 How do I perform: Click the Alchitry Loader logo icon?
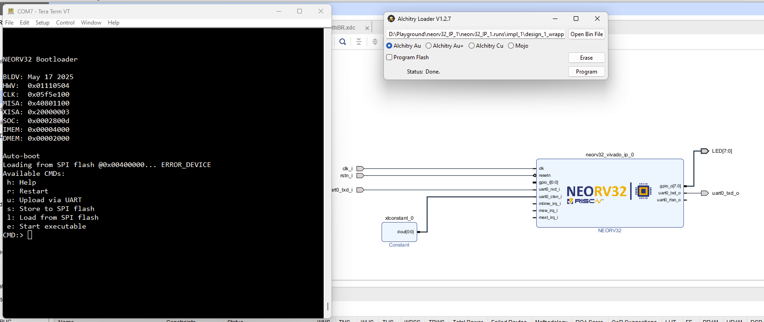tap(391, 19)
